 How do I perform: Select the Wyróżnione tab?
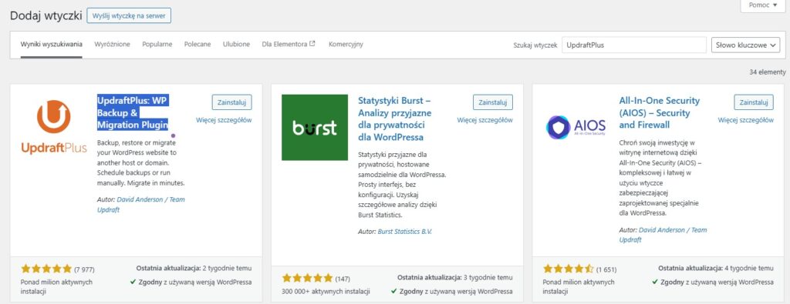pyautogui.click(x=112, y=44)
